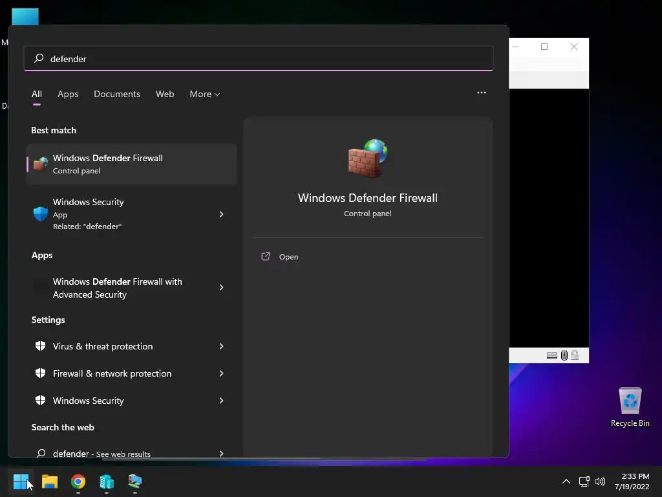662x497 pixels.
Task: Click the Windows Defender Firewall brick icon in results
Action: point(41,164)
